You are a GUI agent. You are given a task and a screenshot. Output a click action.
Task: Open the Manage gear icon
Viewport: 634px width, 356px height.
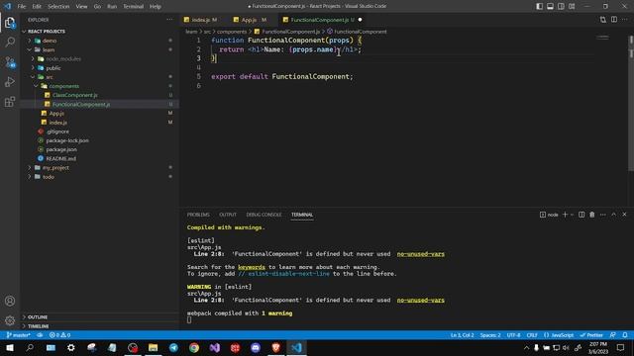(x=10, y=320)
